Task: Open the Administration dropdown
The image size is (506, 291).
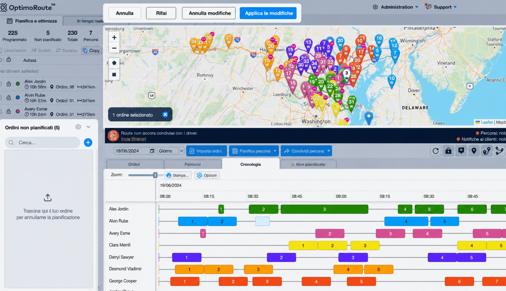Action: tap(396, 7)
